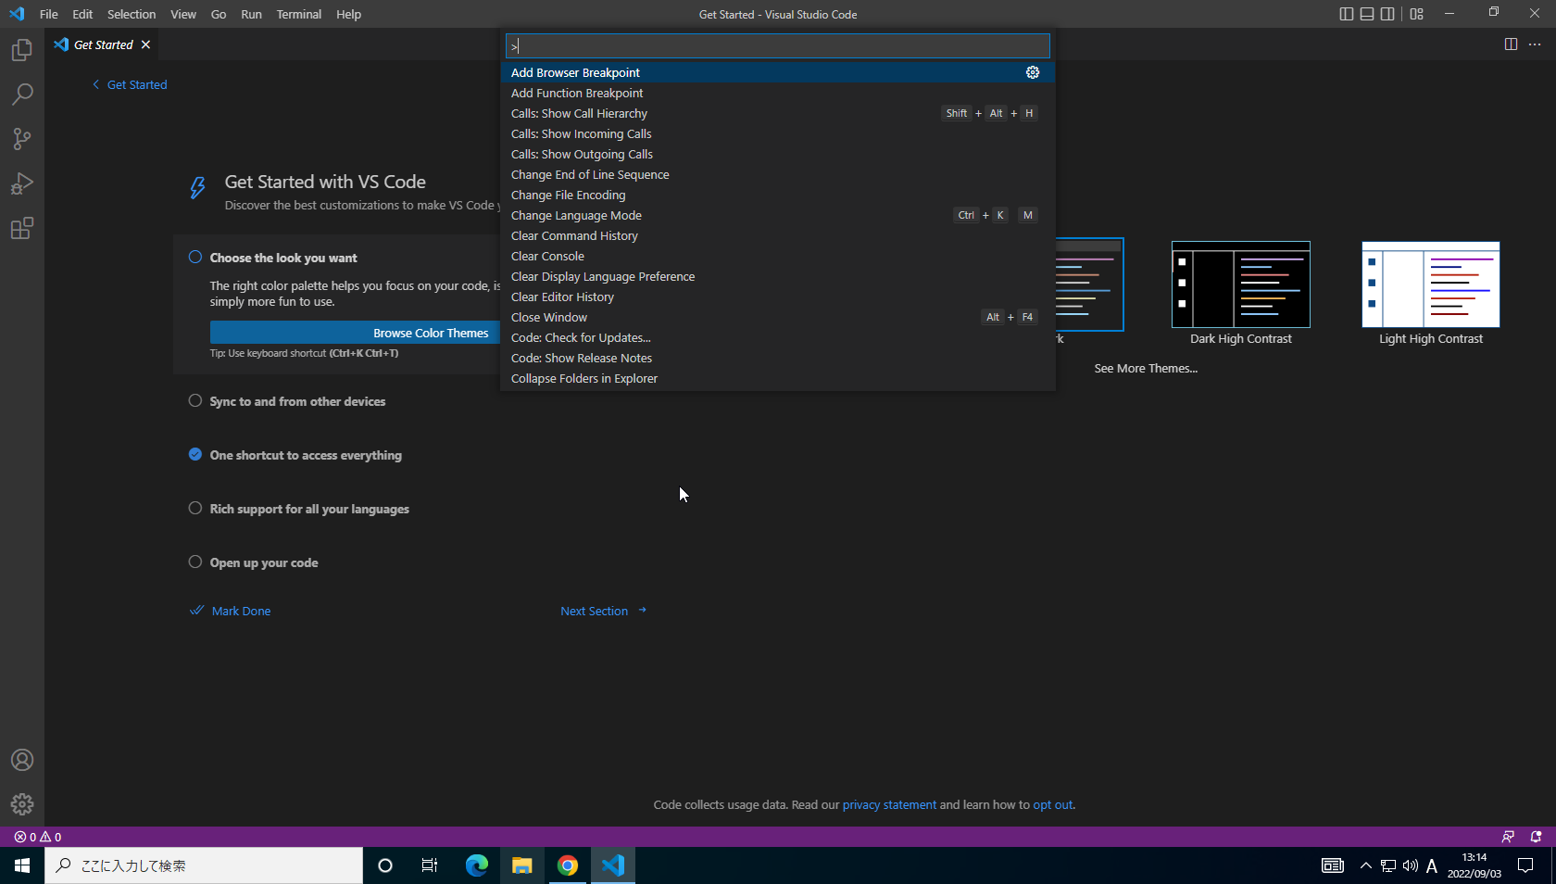Run 'Code: Check for Updates...' command
The height and width of the screenshot is (884, 1556).
[778, 337]
